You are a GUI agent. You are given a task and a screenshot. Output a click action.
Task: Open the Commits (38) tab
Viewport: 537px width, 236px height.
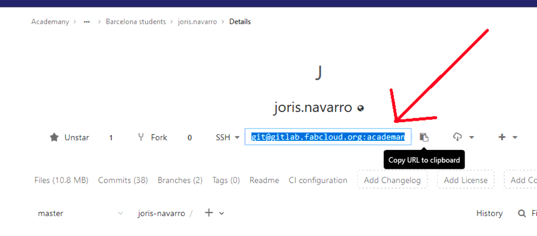pyautogui.click(x=123, y=180)
